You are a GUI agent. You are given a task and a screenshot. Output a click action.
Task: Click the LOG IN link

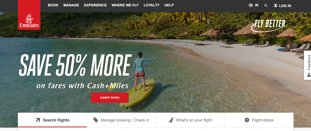pyautogui.click(x=285, y=6)
